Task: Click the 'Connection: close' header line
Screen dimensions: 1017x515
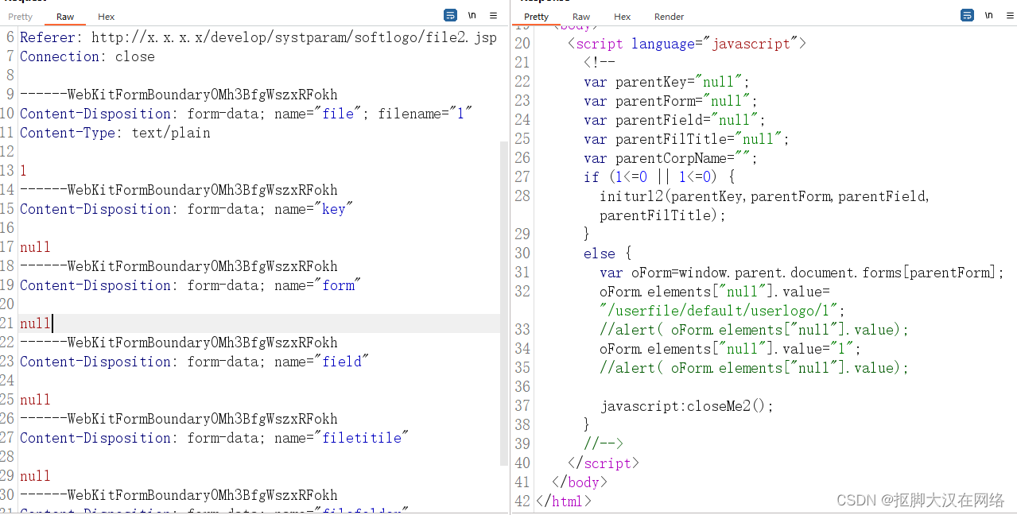Action: click(x=87, y=56)
